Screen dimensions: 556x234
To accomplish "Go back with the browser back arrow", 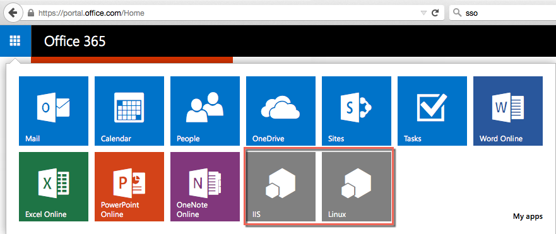I will click(x=13, y=13).
